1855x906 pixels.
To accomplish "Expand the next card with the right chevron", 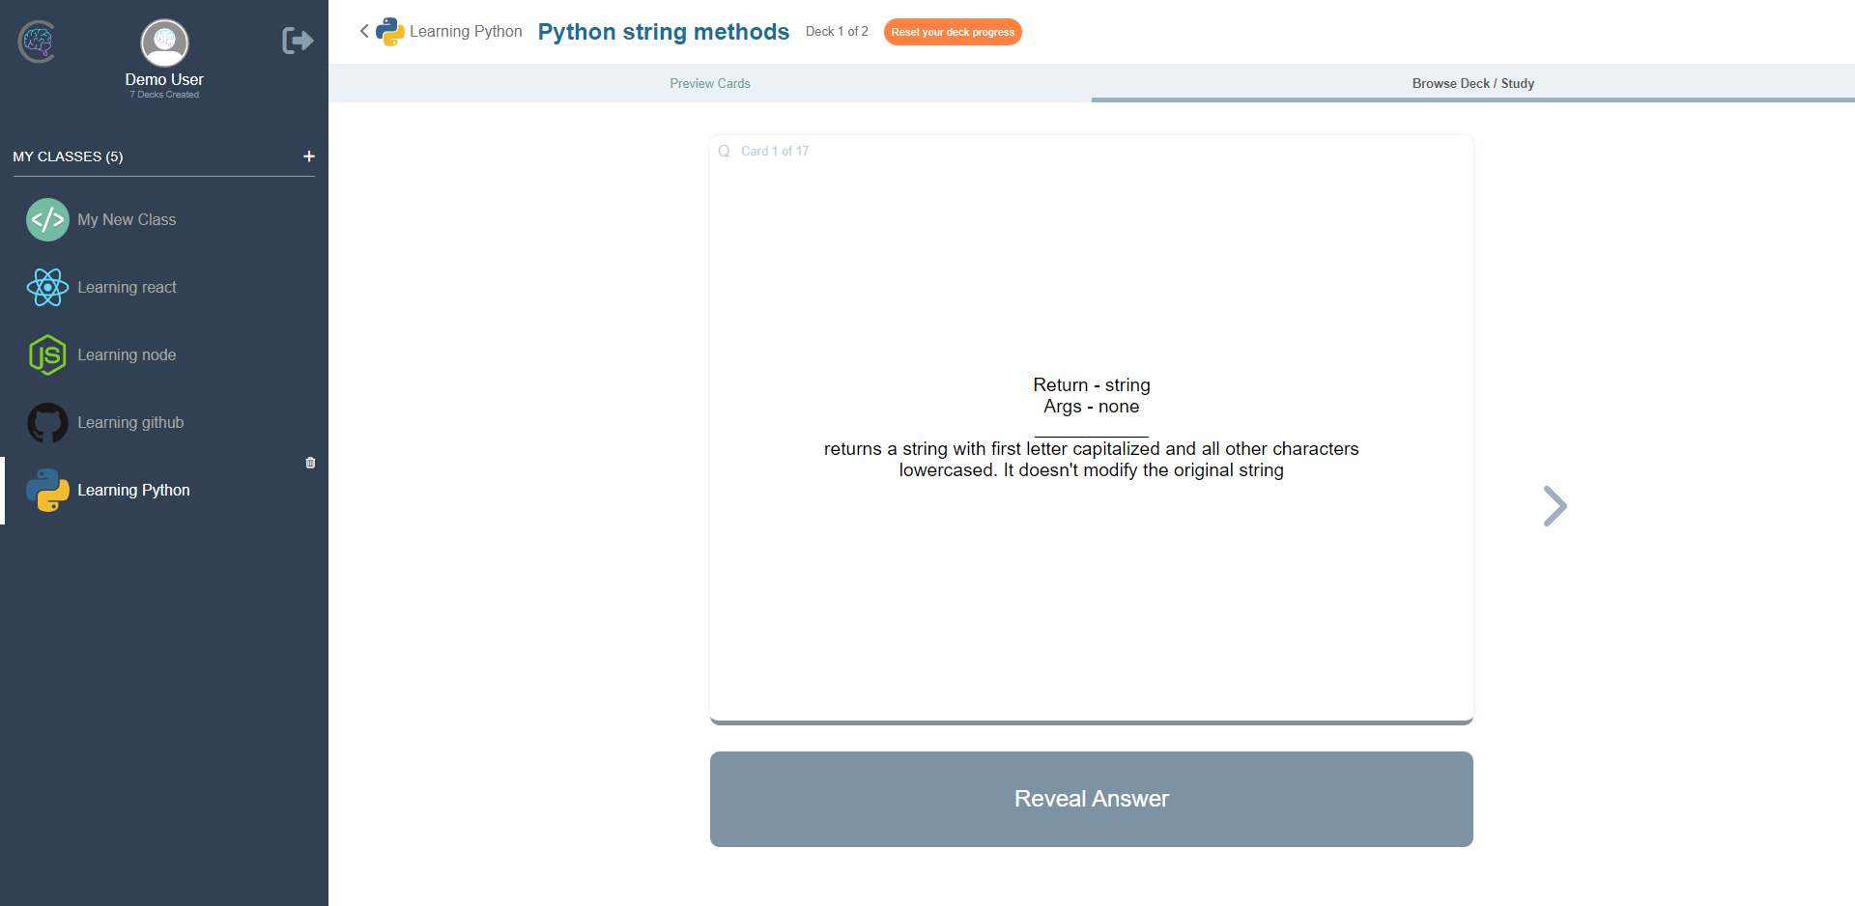I will (1555, 505).
